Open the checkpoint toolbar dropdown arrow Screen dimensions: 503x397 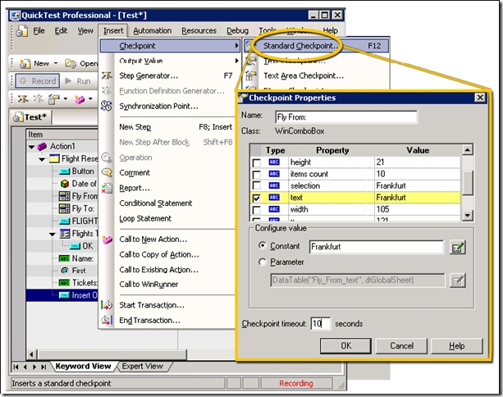tap(66, 98)
